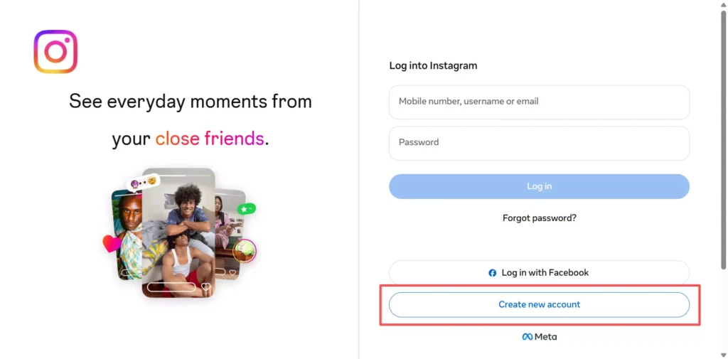Click the Meta logo at the bottom
Viewport: 728px width, 359px height.
pyautogui.click(x=540, y=337)
